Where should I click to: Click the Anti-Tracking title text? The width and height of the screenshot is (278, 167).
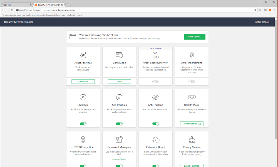pos(155,105)
